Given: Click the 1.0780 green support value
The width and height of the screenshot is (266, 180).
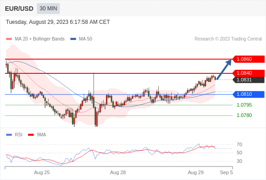Looking at the screenshot, I should (244, 115).
